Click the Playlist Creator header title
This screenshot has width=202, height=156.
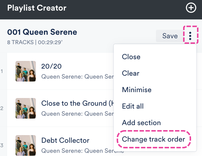coord(37,8)
